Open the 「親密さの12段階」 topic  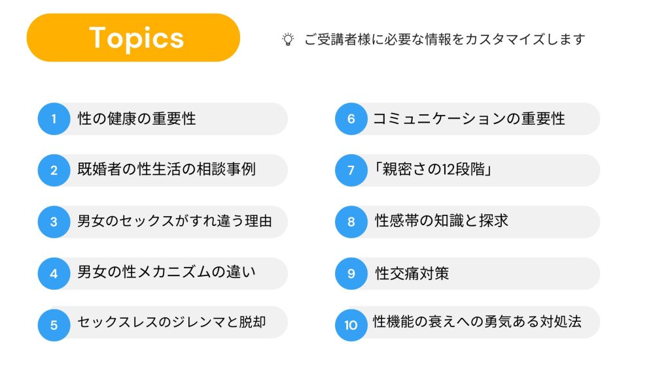point(432,170)
